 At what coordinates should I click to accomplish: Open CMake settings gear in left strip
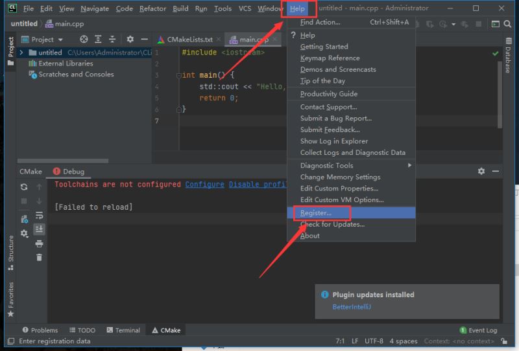(24, 233)
